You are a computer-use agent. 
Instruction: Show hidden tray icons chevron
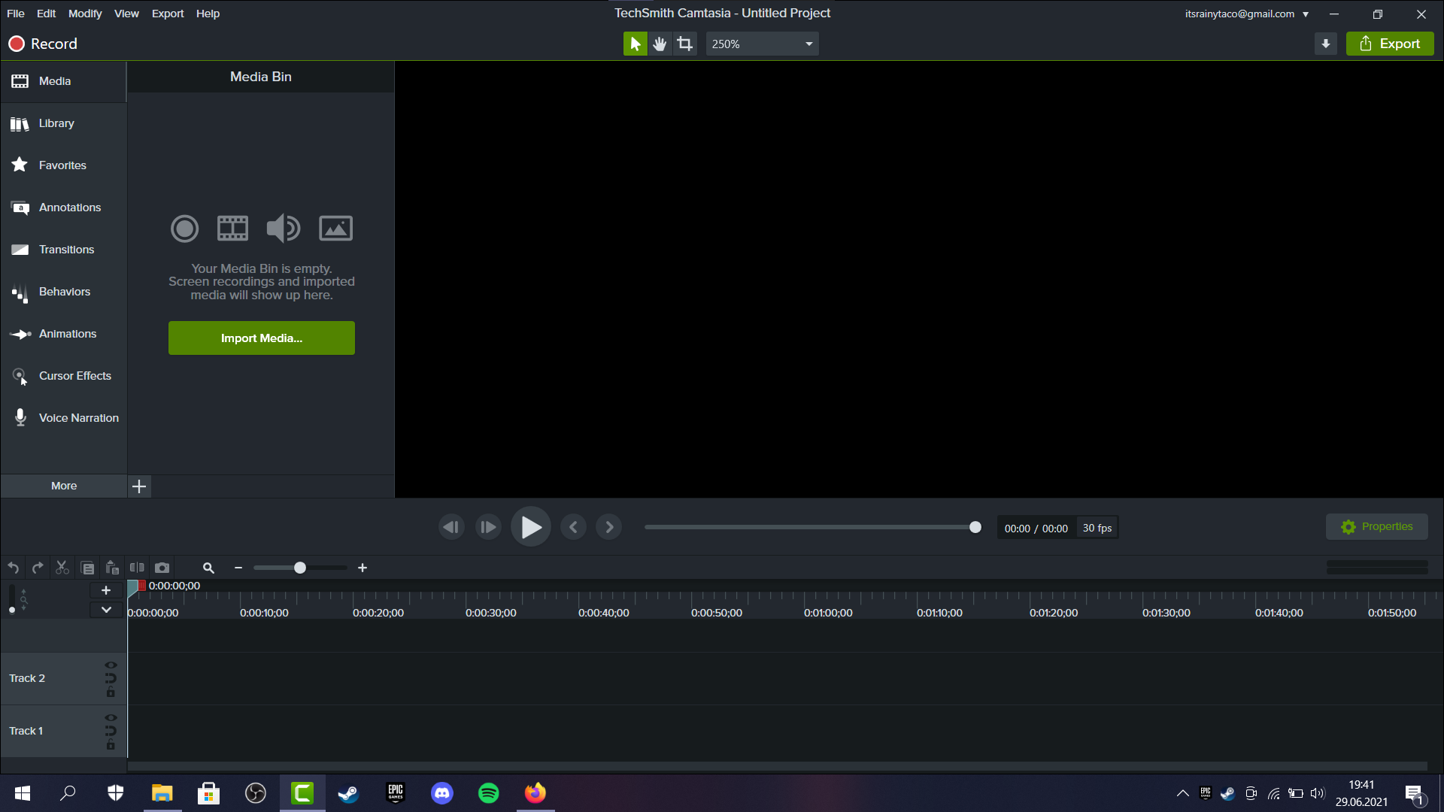click(x=1182, y=793)
